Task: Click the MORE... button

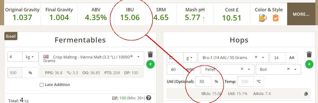Action: (301, 14)
